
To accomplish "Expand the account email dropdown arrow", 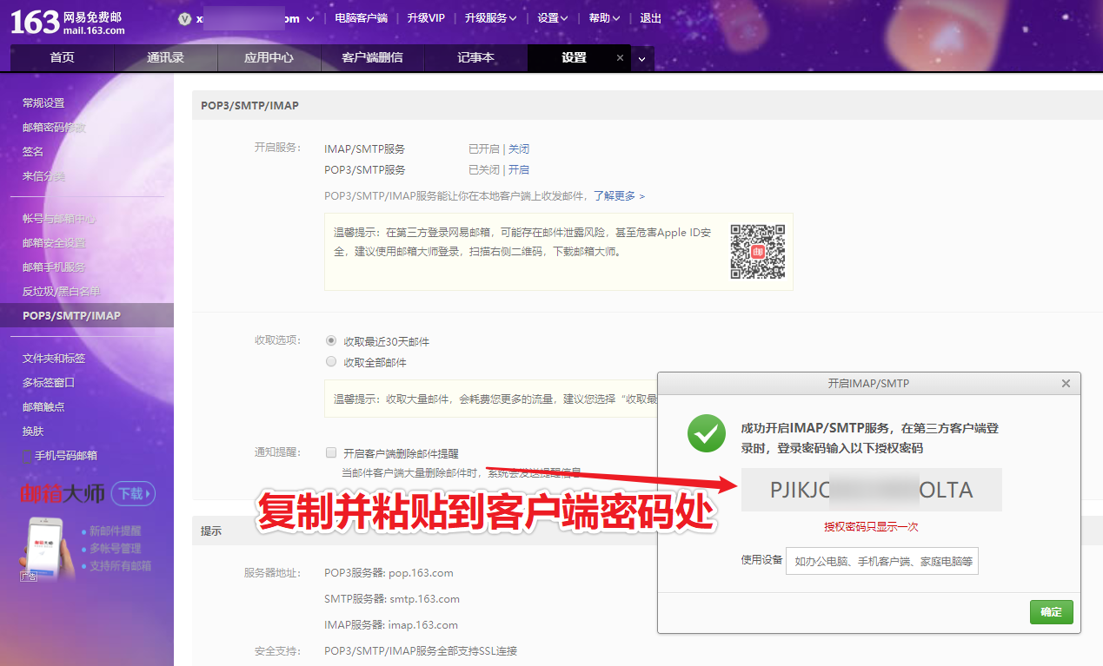I will [310, 19].
